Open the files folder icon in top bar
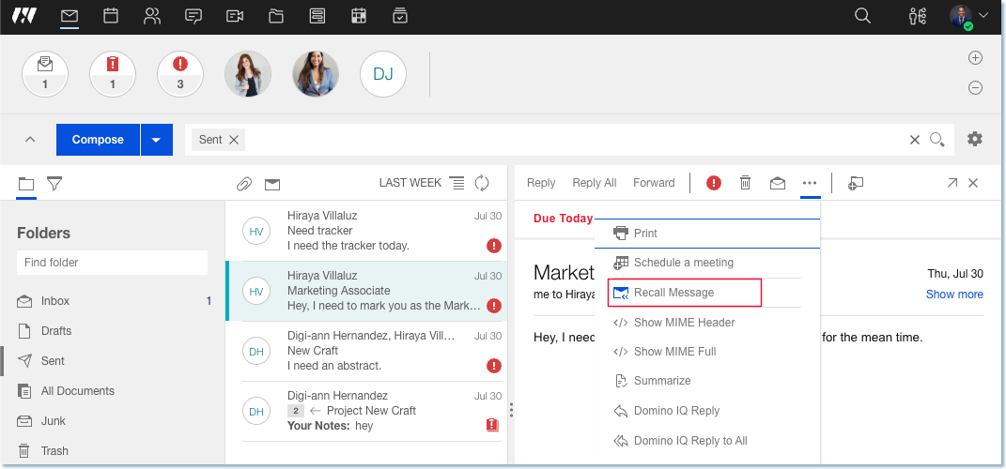Screen dimensions: 1006x469 (276, 15)
